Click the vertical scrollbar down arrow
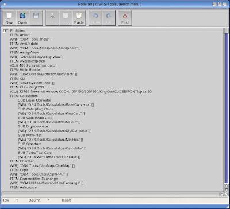 point(227,189)
